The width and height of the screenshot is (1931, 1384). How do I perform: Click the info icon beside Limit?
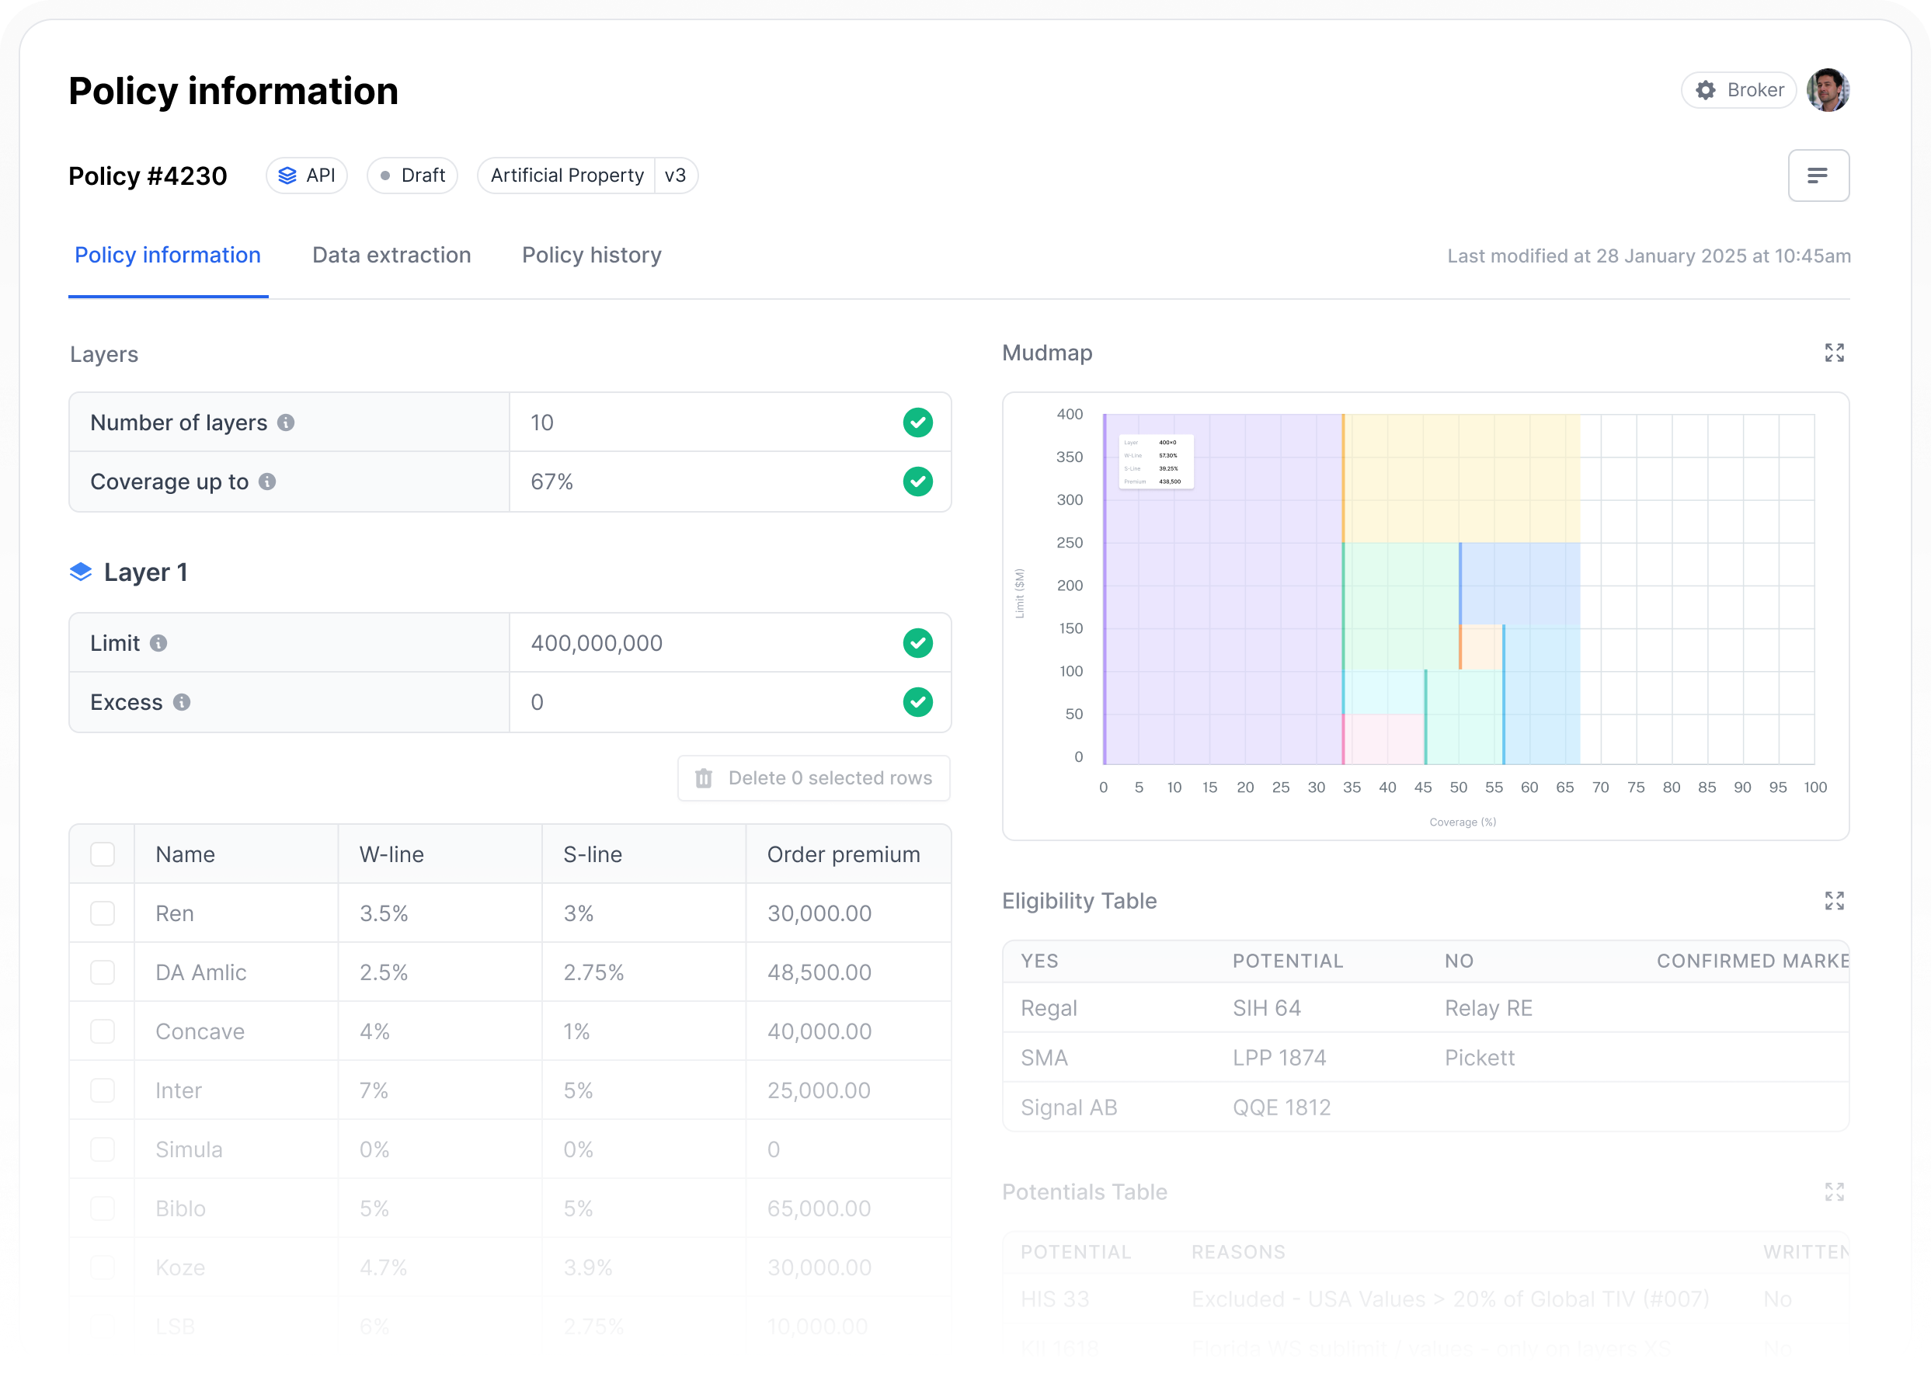tap(159, 645)
